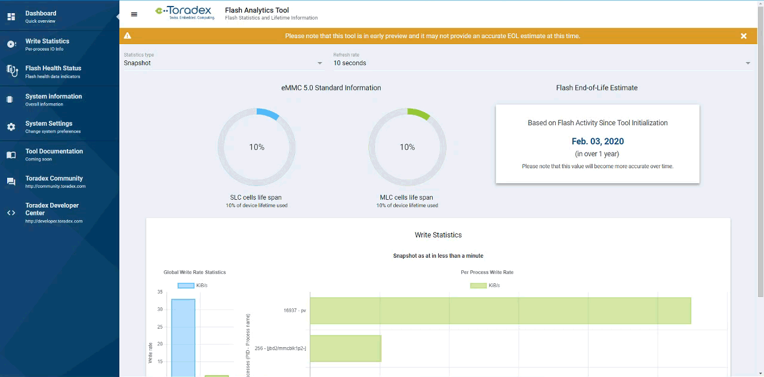764x377 pixels.
Task: Open System information page
Action: point(60,100)
